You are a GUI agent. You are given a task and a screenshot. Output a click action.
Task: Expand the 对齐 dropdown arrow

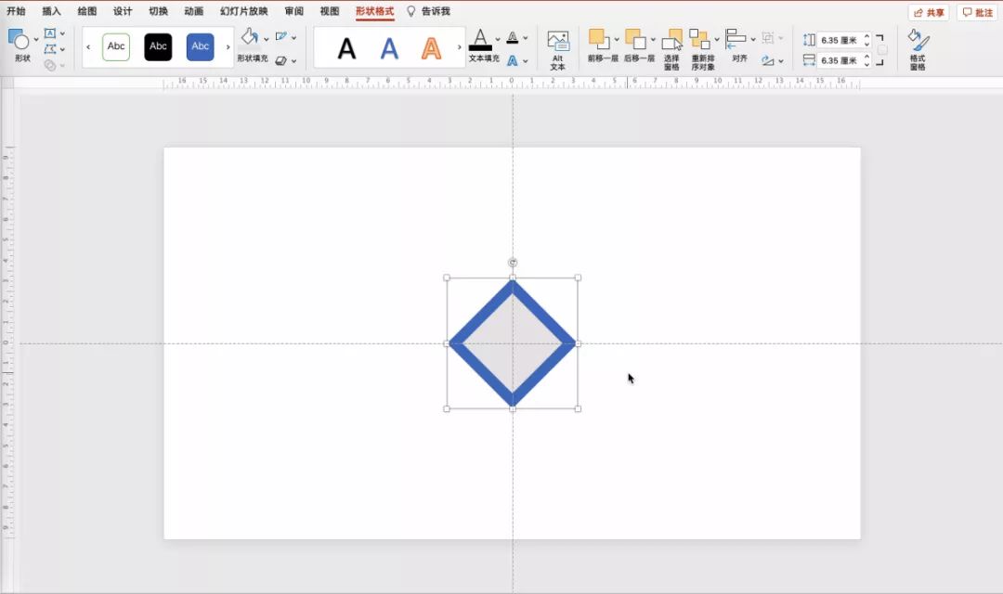753,40
